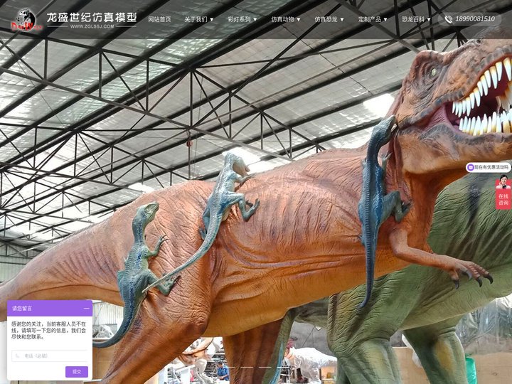Screen dimensions: 512x384
Task: Expand the 恐龙百科 dropdown
Action: point(416,19)
